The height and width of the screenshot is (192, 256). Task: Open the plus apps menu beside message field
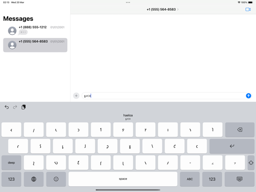click(76, 96)
